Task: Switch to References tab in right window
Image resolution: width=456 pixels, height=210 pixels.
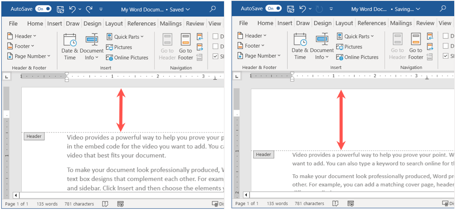Action: pos(371,23)
